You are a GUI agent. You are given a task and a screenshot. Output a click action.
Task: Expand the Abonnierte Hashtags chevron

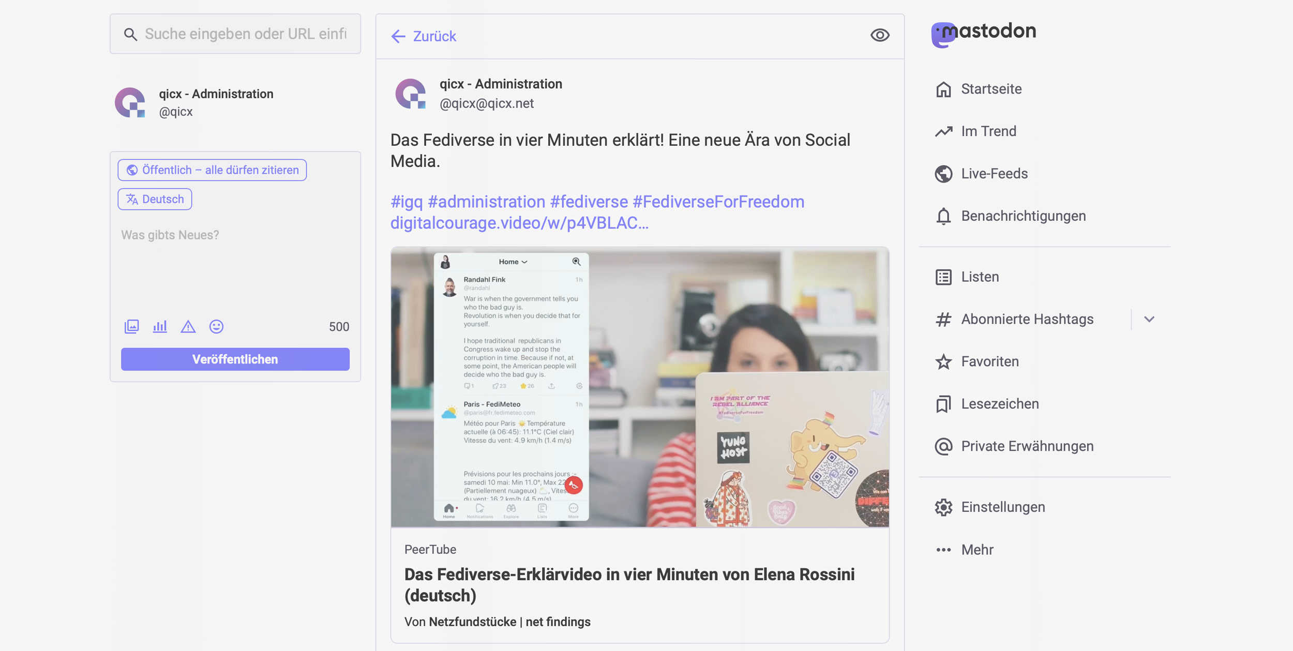[x=1149, y=319]
